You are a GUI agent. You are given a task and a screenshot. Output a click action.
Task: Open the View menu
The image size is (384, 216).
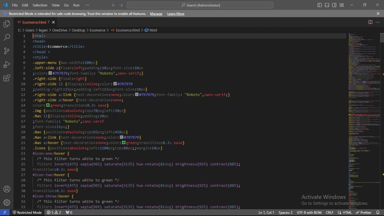click(x=55, y=5)
